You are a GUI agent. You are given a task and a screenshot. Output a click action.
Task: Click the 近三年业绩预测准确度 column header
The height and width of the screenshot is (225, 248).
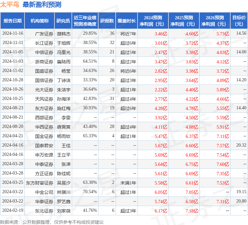(85, 21)
